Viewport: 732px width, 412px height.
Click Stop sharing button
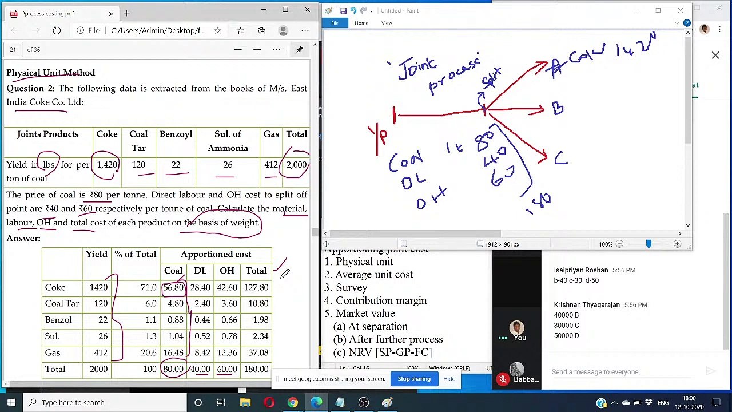(x=414, y=379)
